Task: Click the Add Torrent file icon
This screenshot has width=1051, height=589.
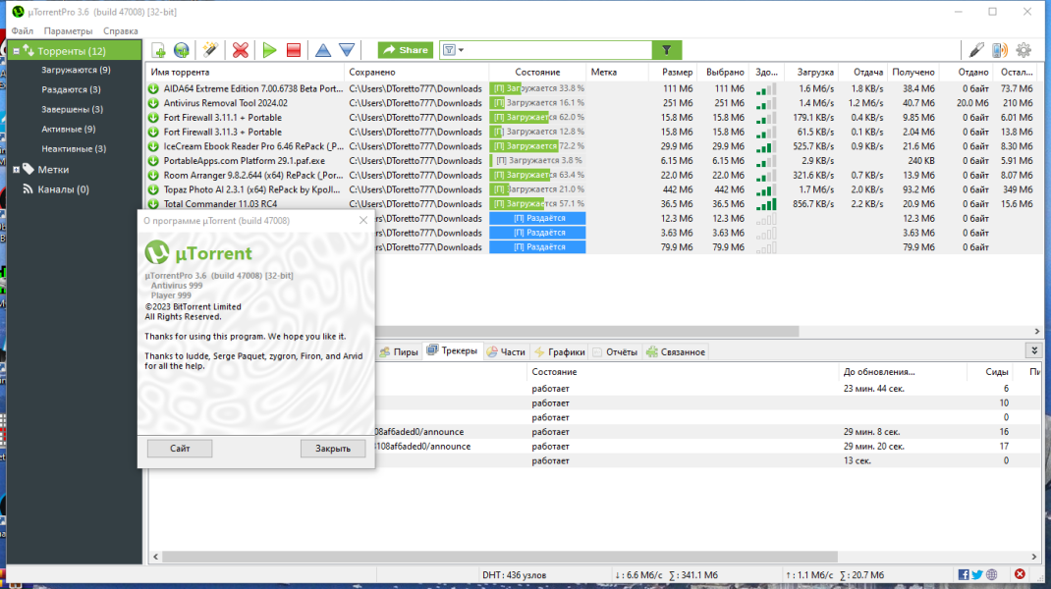Action: tap(159, 50)
